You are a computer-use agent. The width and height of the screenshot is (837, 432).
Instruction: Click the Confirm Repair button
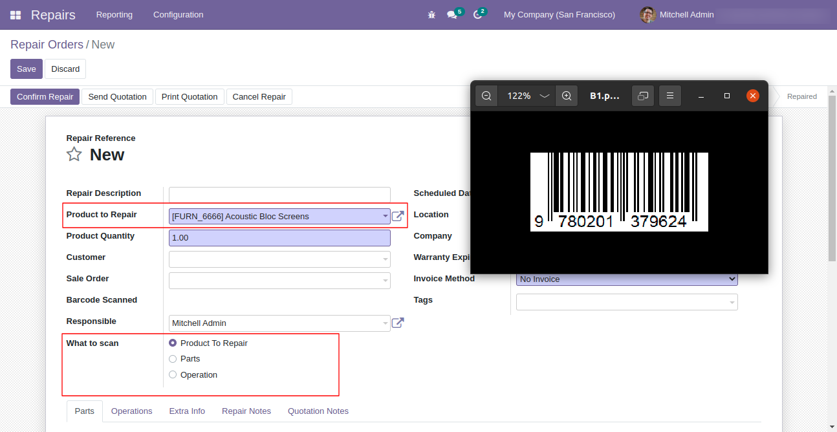pyautogui.click(x=45, y=97)
